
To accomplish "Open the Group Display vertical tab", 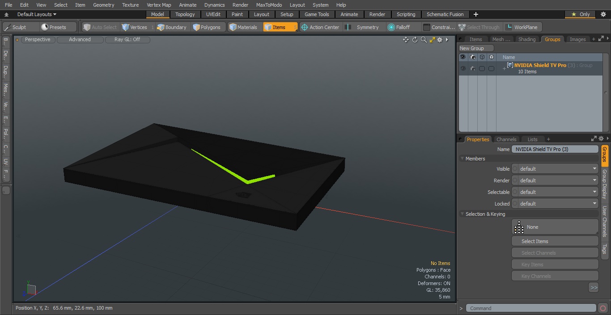I will point(604,184).
